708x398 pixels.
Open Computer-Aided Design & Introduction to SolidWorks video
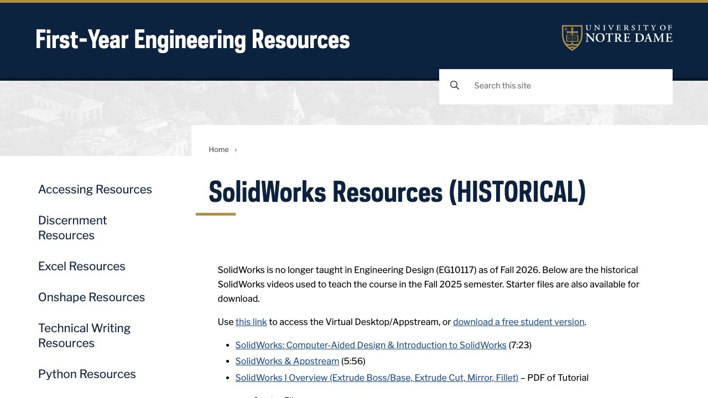coord(371,345)
